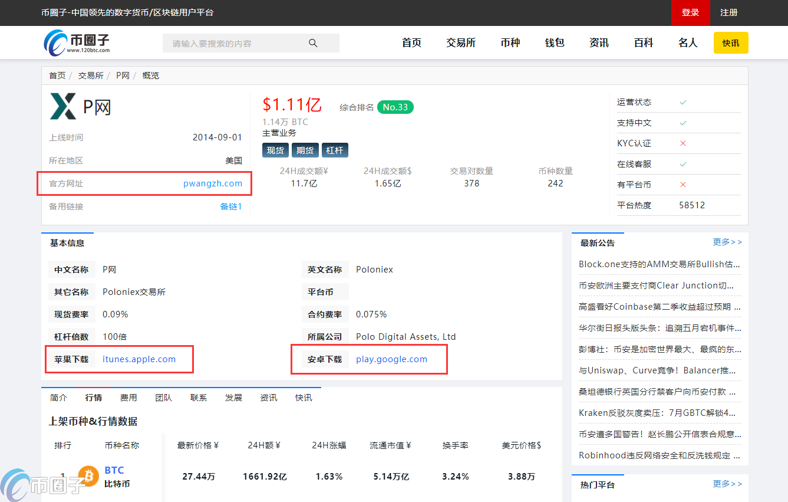The image size is (788, 502).
Task: Switch to the 联系 tab
Action: point(199,398)
